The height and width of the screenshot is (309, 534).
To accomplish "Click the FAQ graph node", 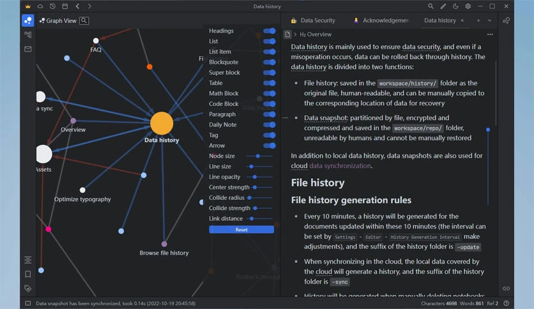I will [x=96, y=41].
